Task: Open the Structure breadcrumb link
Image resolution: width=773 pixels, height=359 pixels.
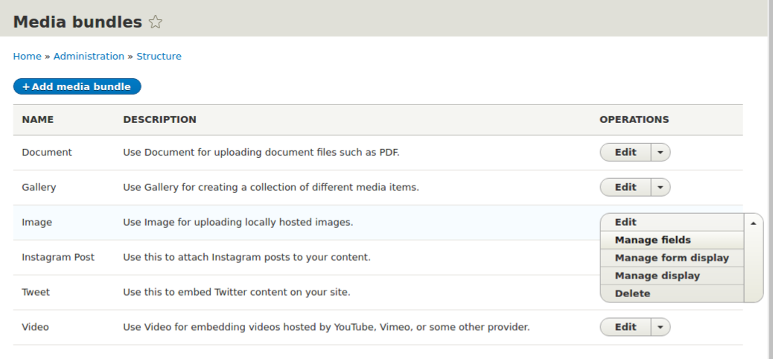Action: tap(159, 57)
